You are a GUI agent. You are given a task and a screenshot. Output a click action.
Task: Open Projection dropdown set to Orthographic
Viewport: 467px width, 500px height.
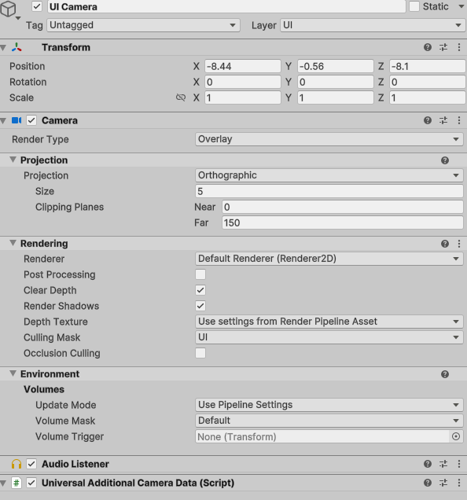click(329, 175)
